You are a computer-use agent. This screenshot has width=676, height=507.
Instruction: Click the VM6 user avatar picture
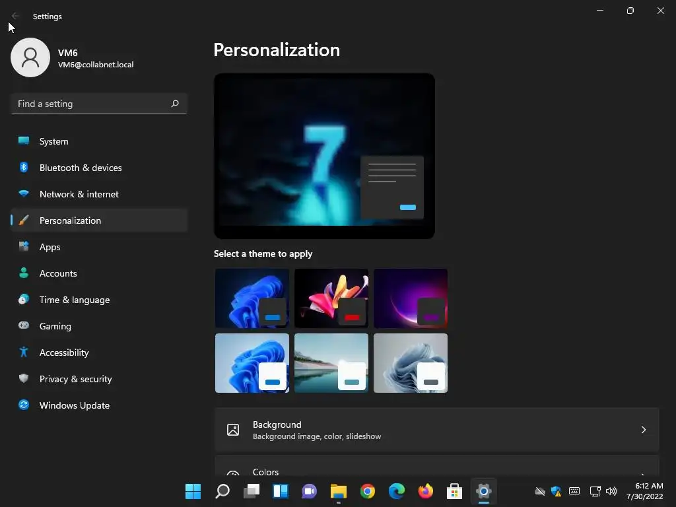[x=30, y=57]
